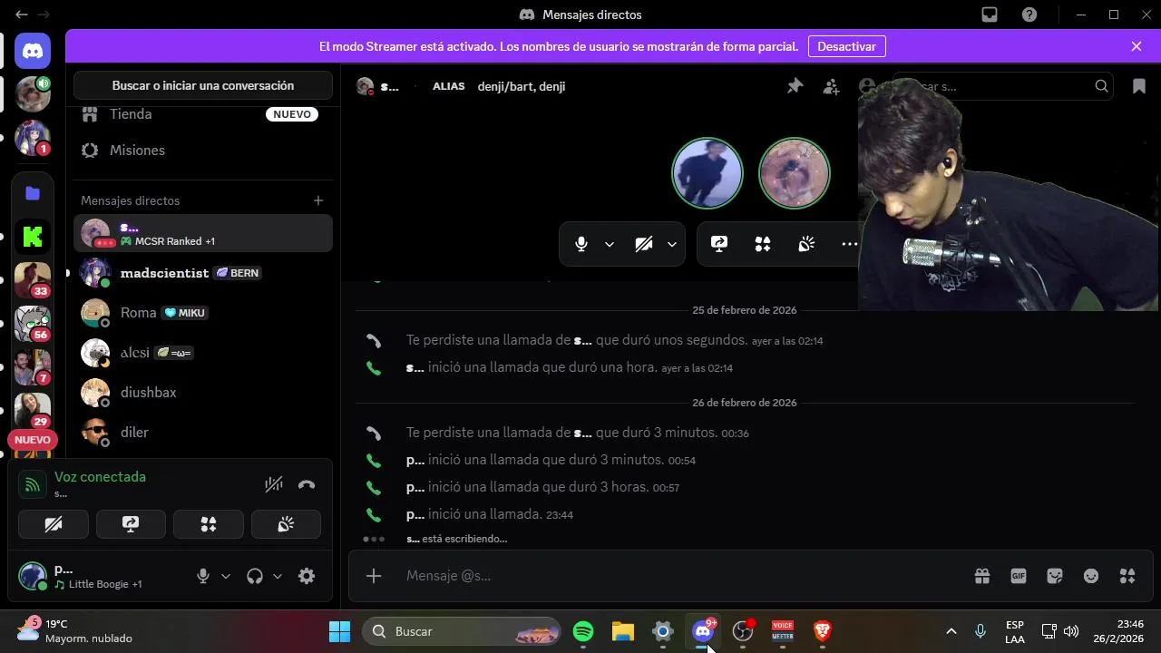Open Brave browser from taskbar
The image size is (1161, 653).
coord(823,631)
